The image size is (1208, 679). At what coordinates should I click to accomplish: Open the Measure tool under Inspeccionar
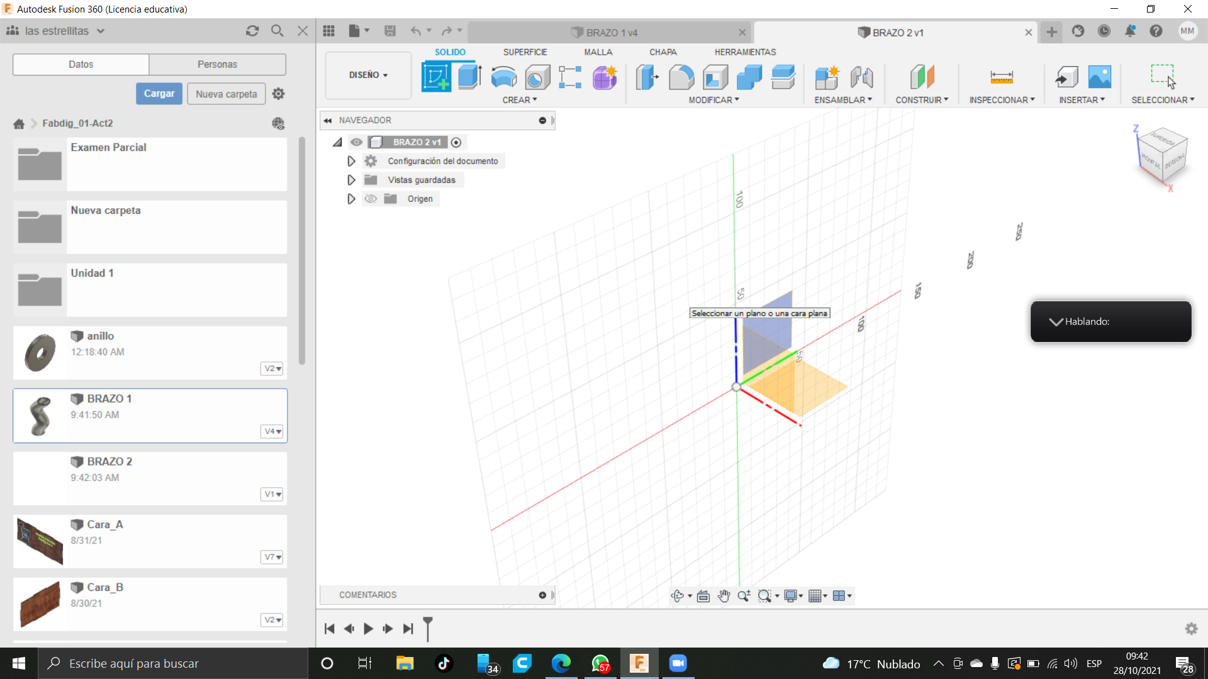tap(1001, 77)
